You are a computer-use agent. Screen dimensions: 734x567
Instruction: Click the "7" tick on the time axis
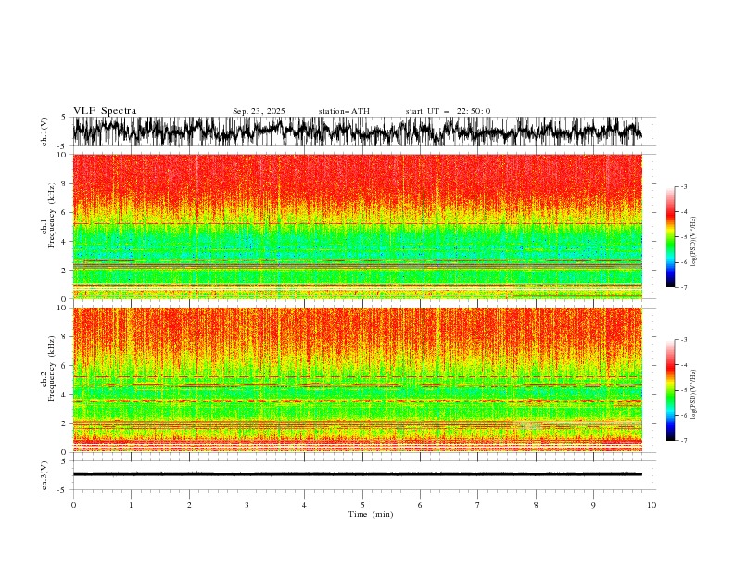(x=478, y=505)
